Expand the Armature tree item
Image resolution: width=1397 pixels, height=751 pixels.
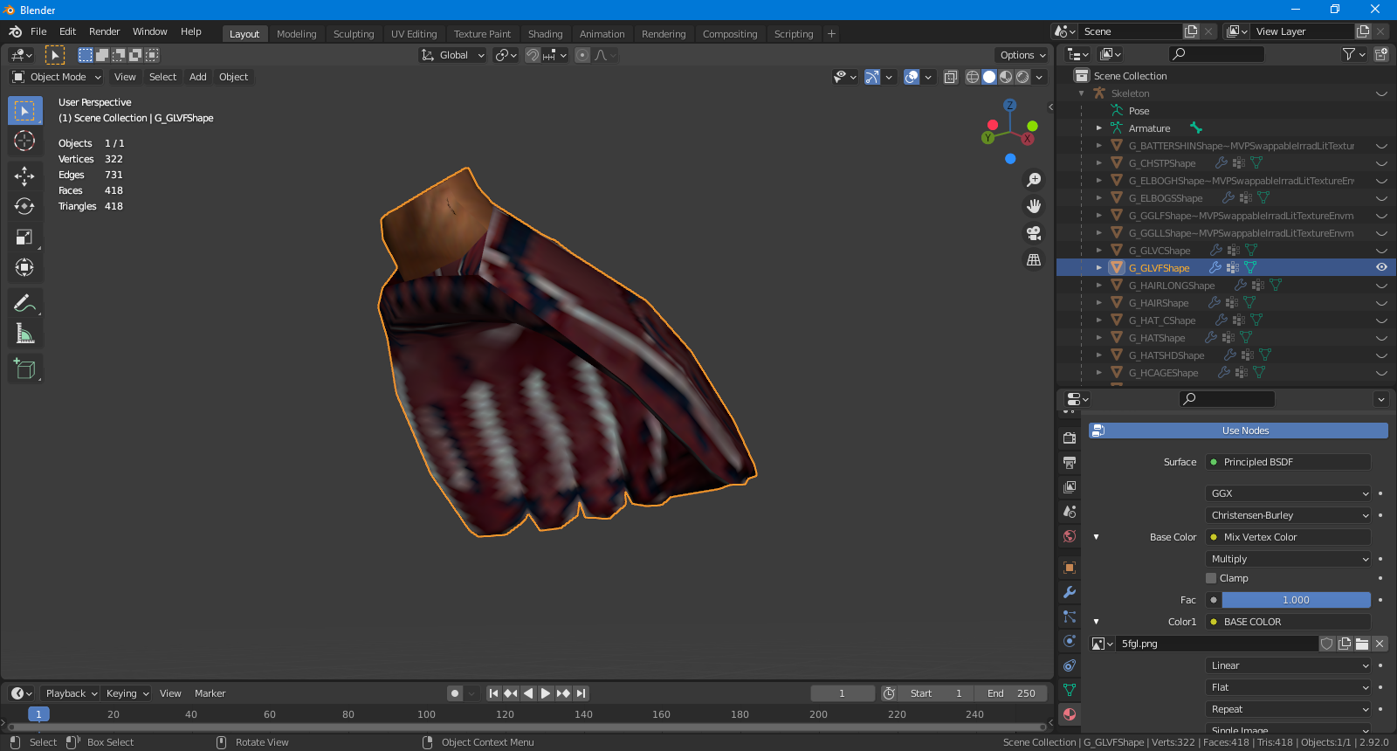coord(1099,128)
